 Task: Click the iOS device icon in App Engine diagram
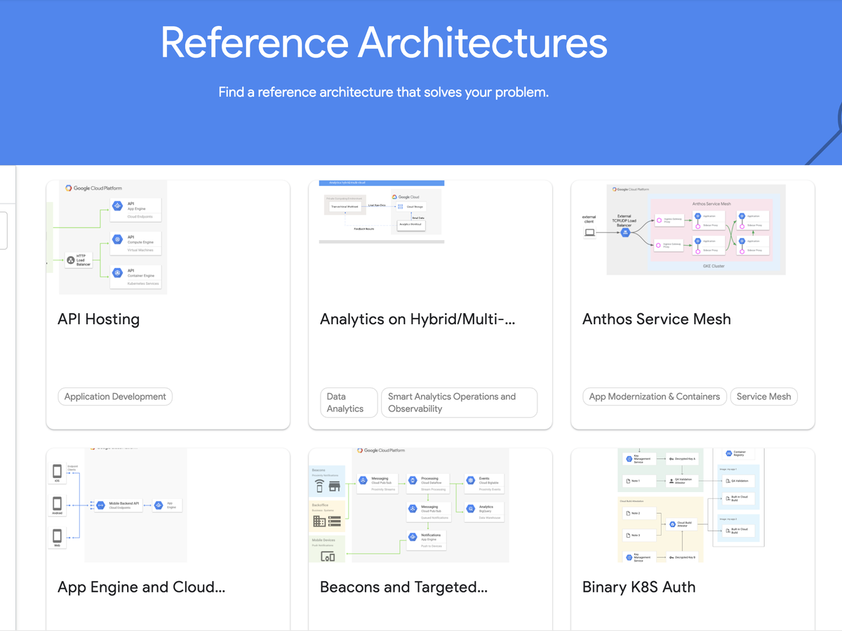coord(57,472)
